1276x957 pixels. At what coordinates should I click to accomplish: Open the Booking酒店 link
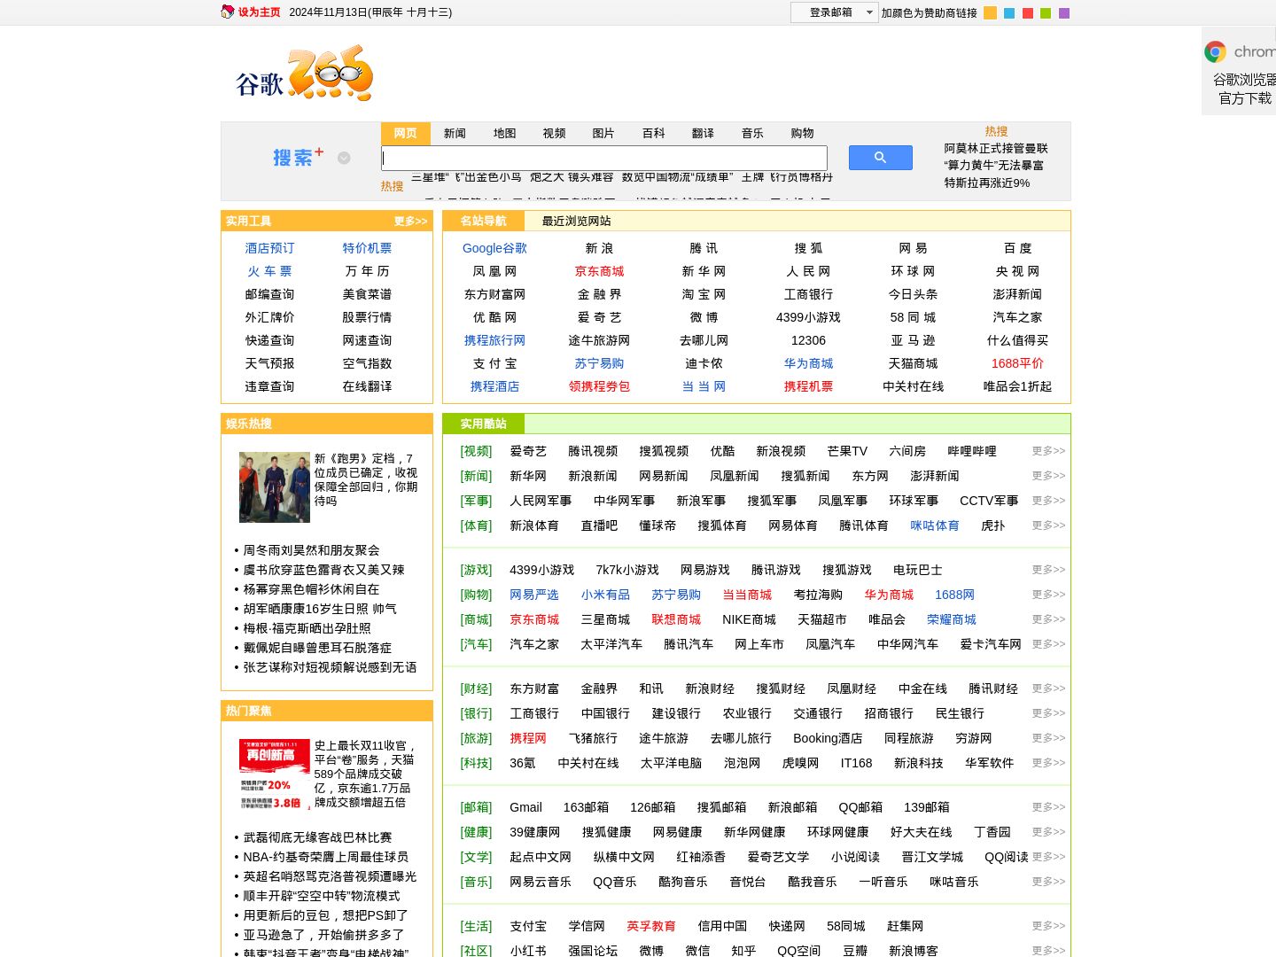[x=828, y=738]
